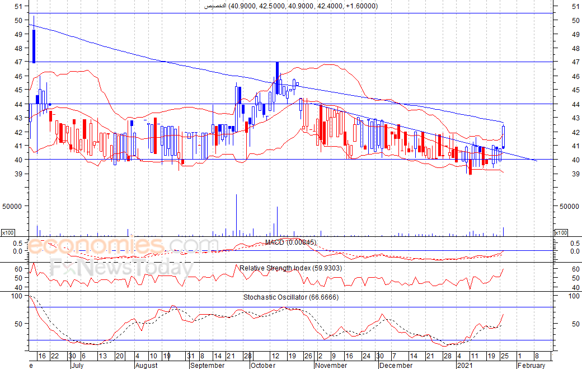
Task: Select the October month label on timeline
Action: coord(263,365)
